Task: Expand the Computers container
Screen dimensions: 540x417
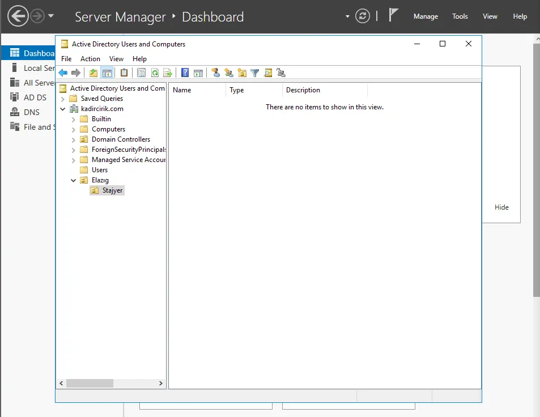Action: tap(73, 130)
